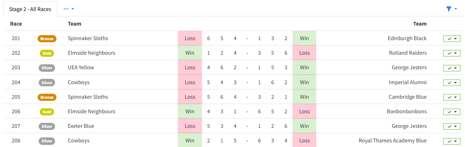Open the checkmark dropdown for race 204

452,83
